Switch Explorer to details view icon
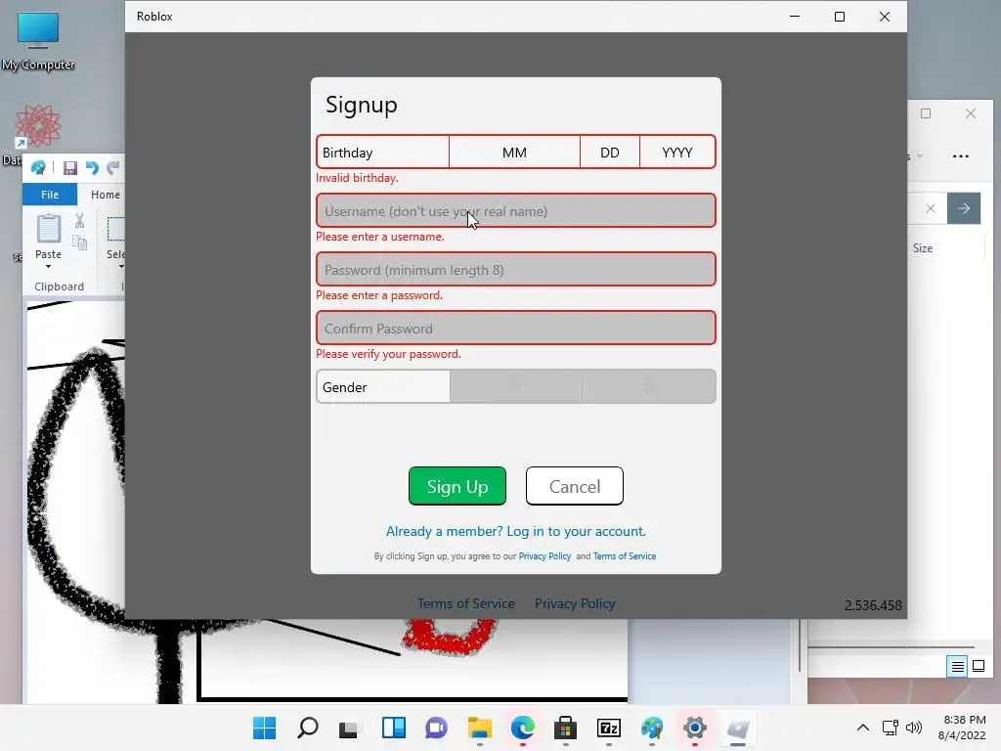This screenshot has height=751, width=1001. point(957,667)
